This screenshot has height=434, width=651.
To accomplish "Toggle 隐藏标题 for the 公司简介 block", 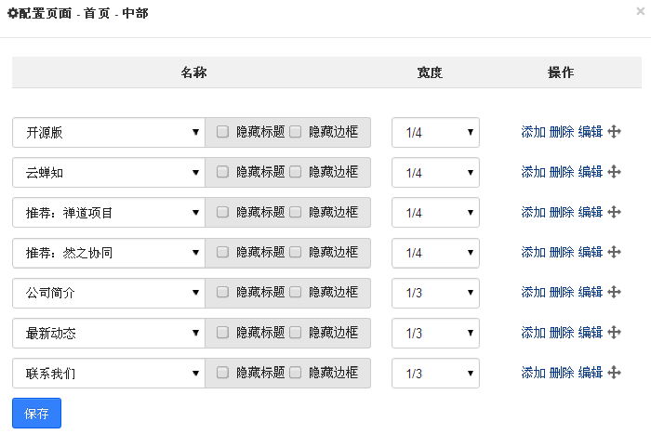I will [223, 292].
